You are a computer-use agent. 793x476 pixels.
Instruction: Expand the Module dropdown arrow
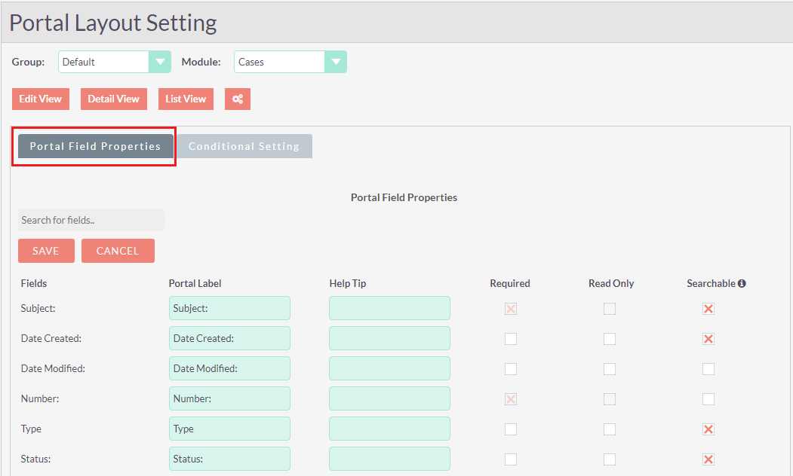point(335,62)
